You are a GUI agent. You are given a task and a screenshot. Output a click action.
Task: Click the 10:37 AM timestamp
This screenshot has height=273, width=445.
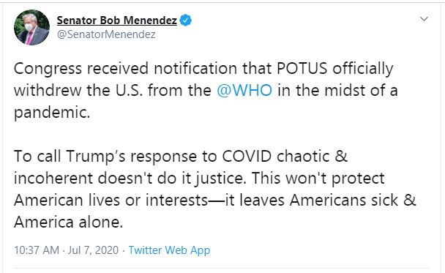click(x=37, y=250)
